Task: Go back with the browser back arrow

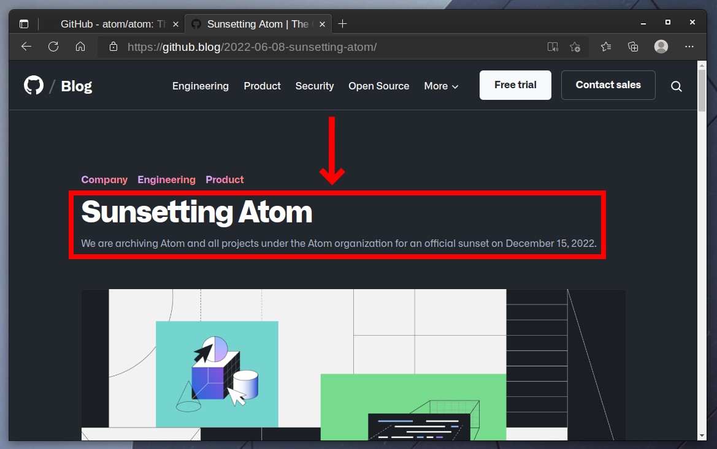Action: (26, 47)
